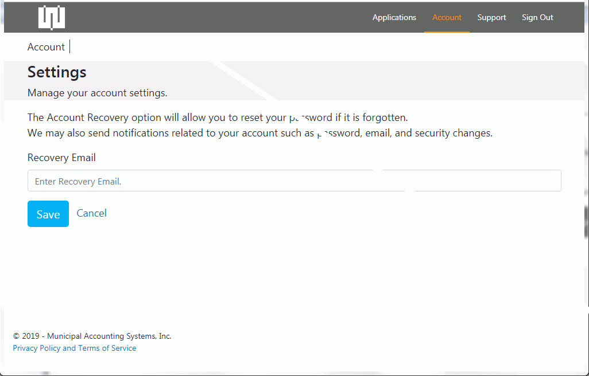Image resolution: width=589 pixels, height=376 pixels.
Task: Click the Municipal Accounting Systems logo
Action: 52,17
